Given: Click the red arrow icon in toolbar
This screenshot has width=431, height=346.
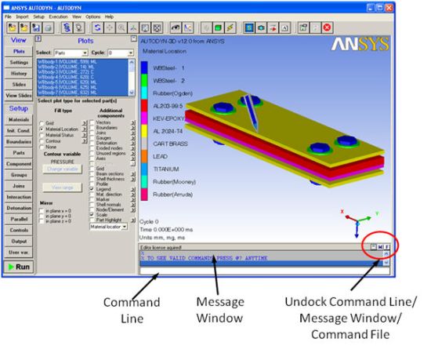Looking at the screenshot, I should 273,27.
